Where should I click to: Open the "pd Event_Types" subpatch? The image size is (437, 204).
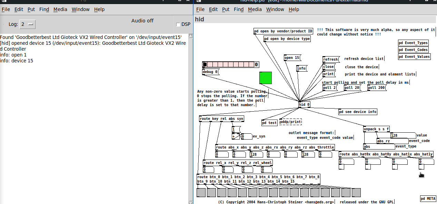click(413, 43)
